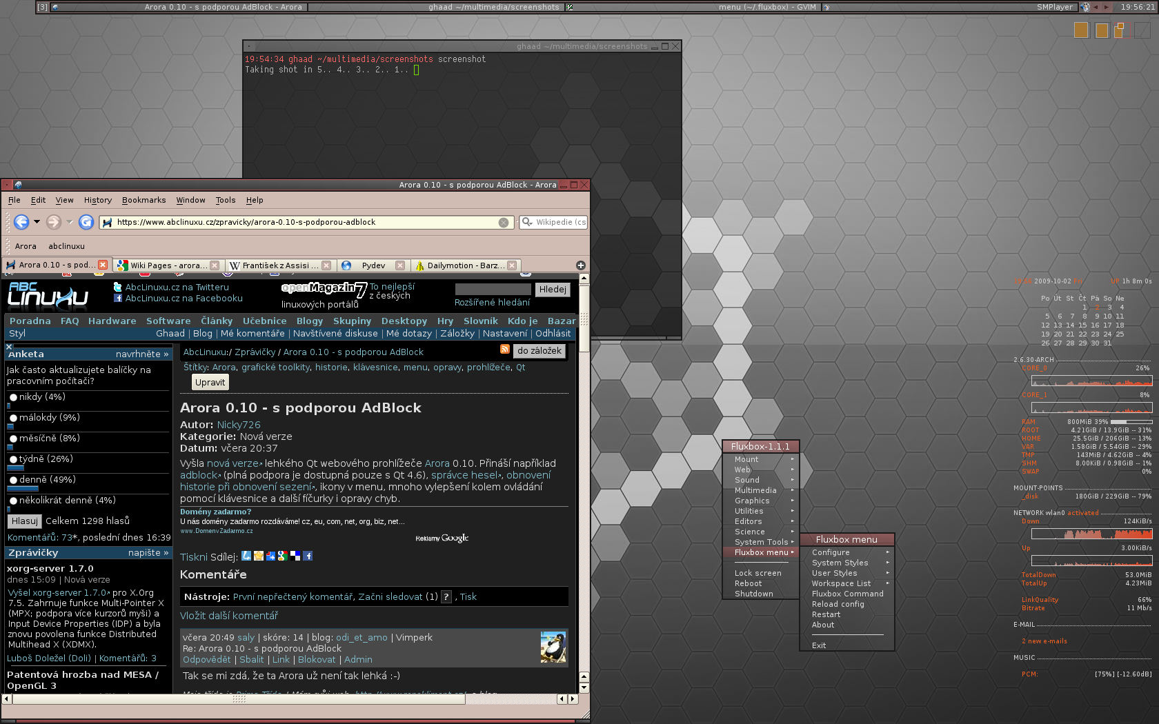
Task: Select the 'denně (49%)' poll option
Action: click(13, 480)
